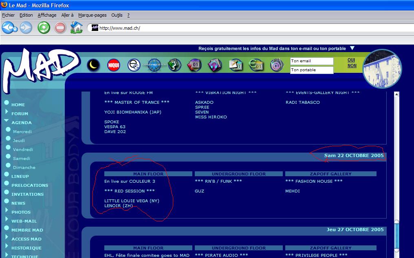414x258 pixels.
Task: Expand the PHOTOS menu arrow
Action: [7, 210]
